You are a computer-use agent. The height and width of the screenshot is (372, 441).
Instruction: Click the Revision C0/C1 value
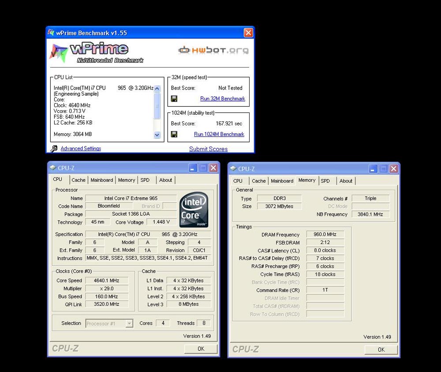199,250
